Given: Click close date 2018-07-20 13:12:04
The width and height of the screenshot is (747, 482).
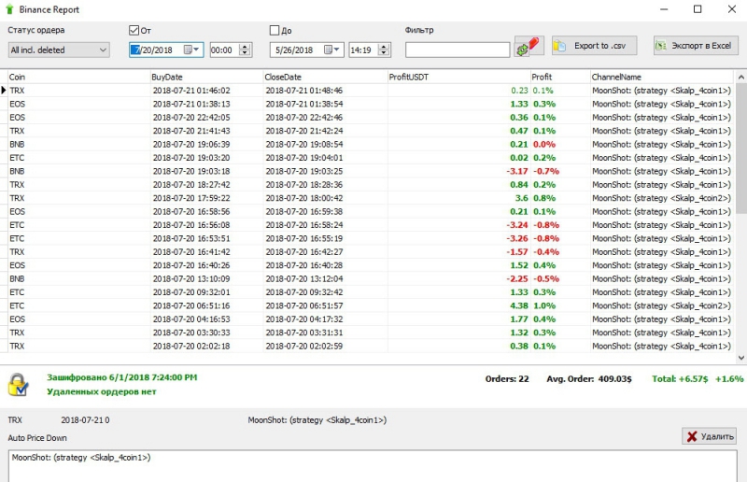Looking at the screenshot, I should tap(304, 278).
